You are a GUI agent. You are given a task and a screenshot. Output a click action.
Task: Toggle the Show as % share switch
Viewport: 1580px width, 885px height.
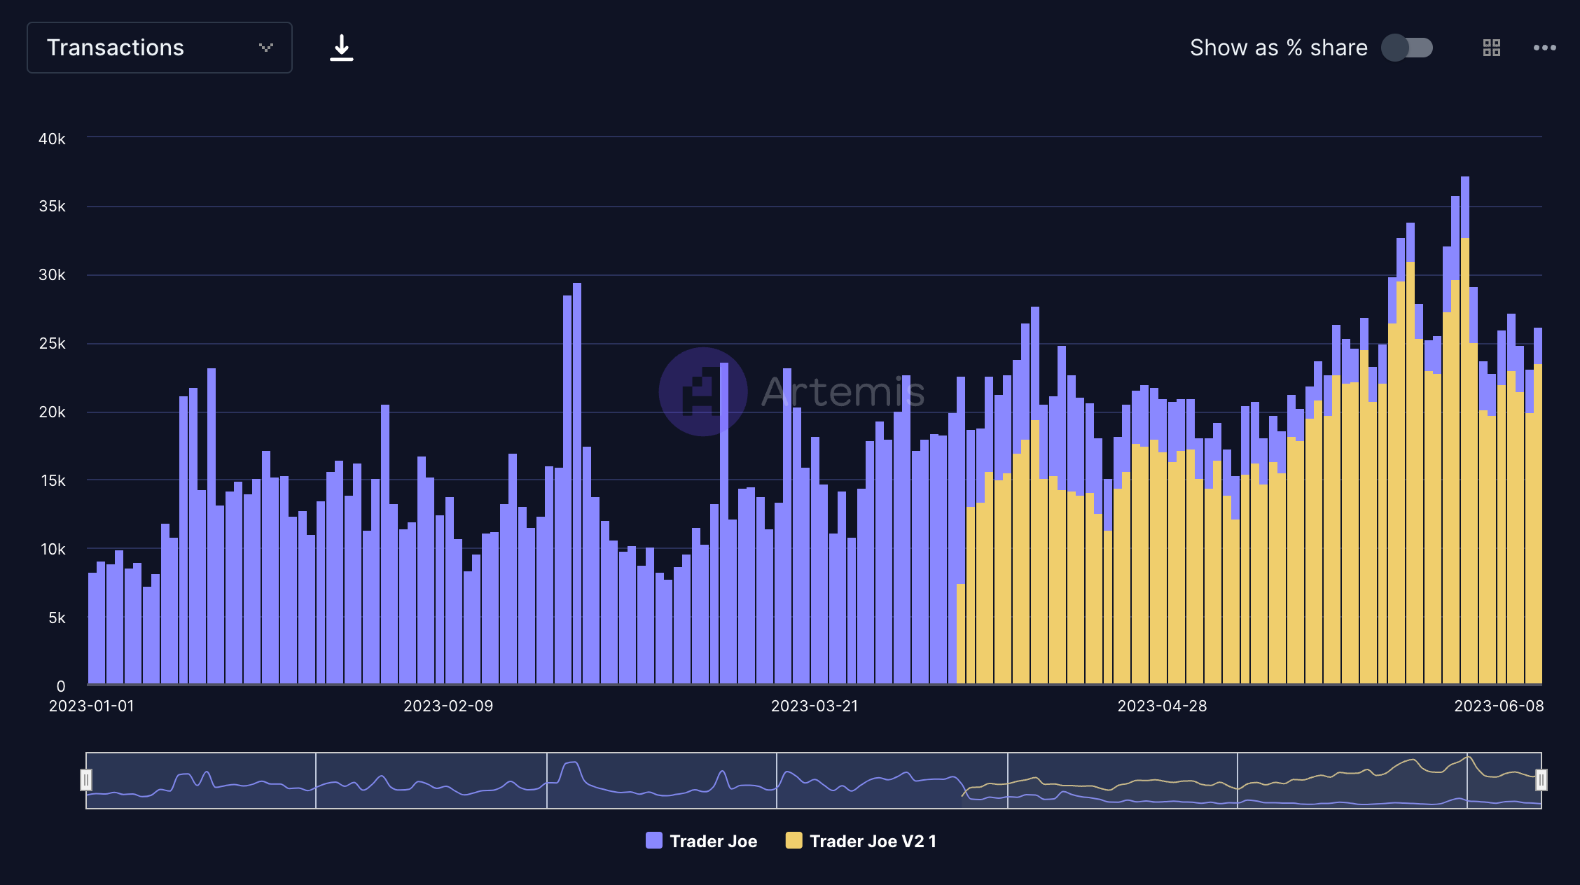(1406, 48)
